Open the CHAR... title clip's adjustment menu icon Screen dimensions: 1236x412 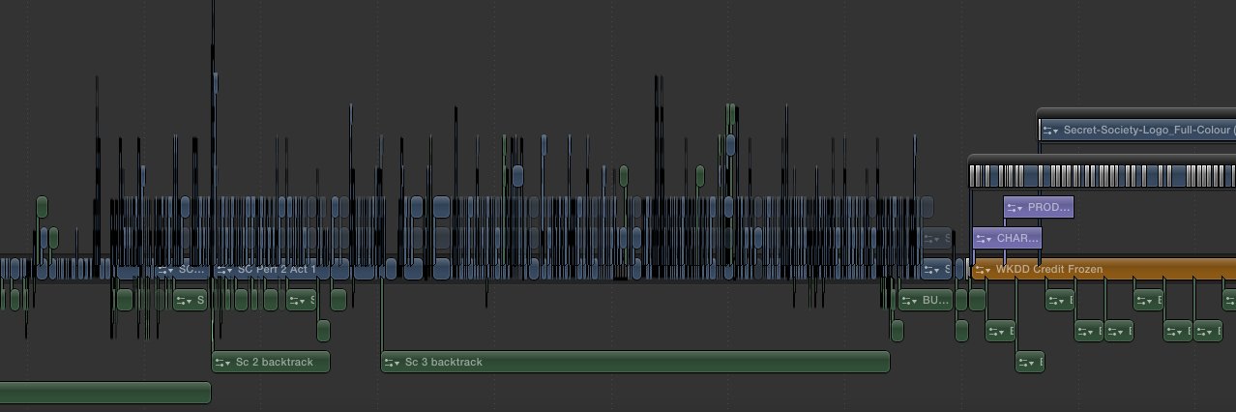coord(984,238)
